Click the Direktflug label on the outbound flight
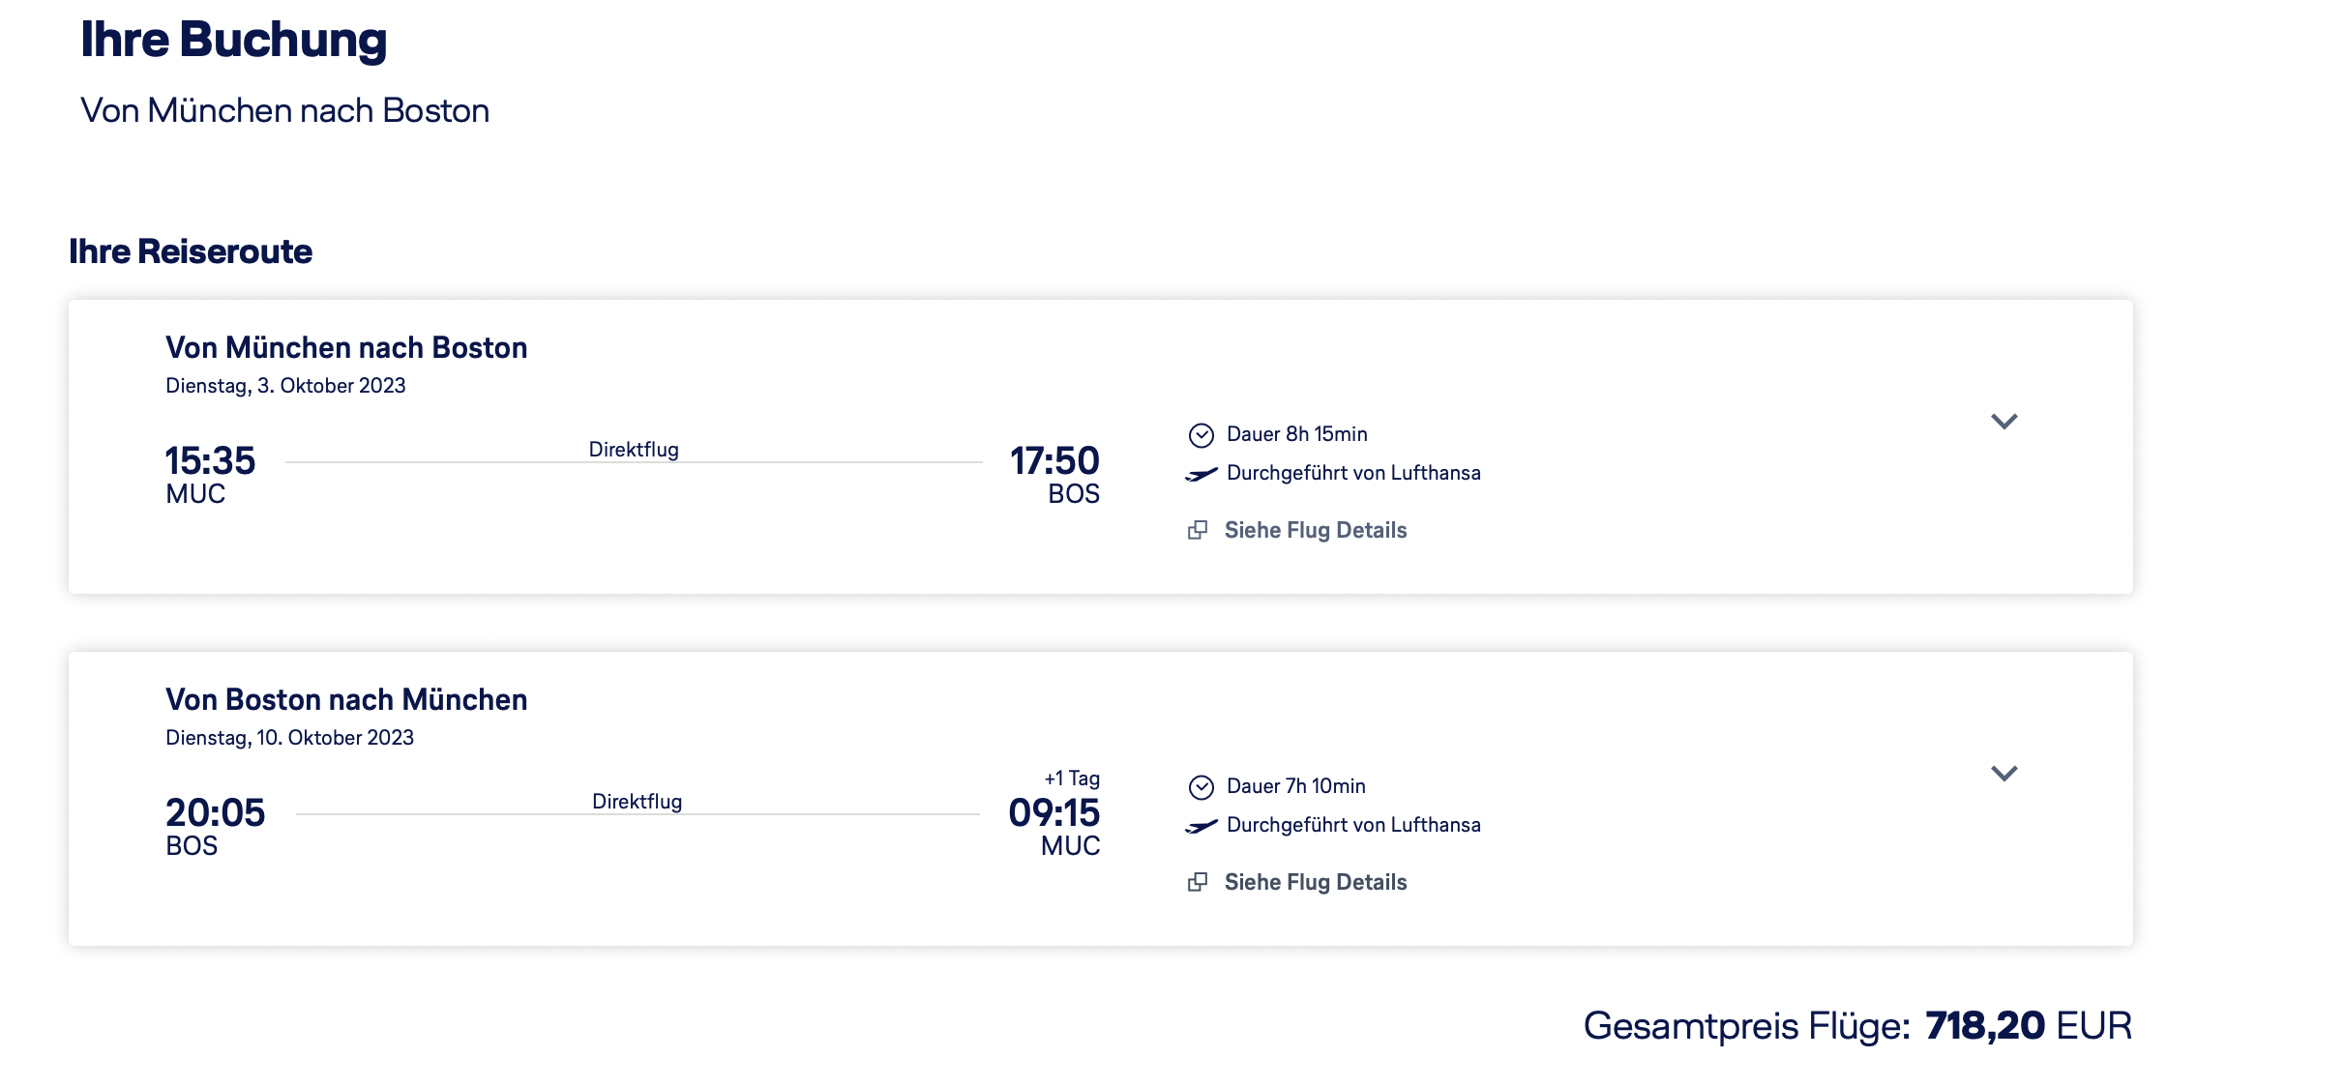Image resolution: width=2345 pixels, height=1087 pixels. [x=634, y=450]
